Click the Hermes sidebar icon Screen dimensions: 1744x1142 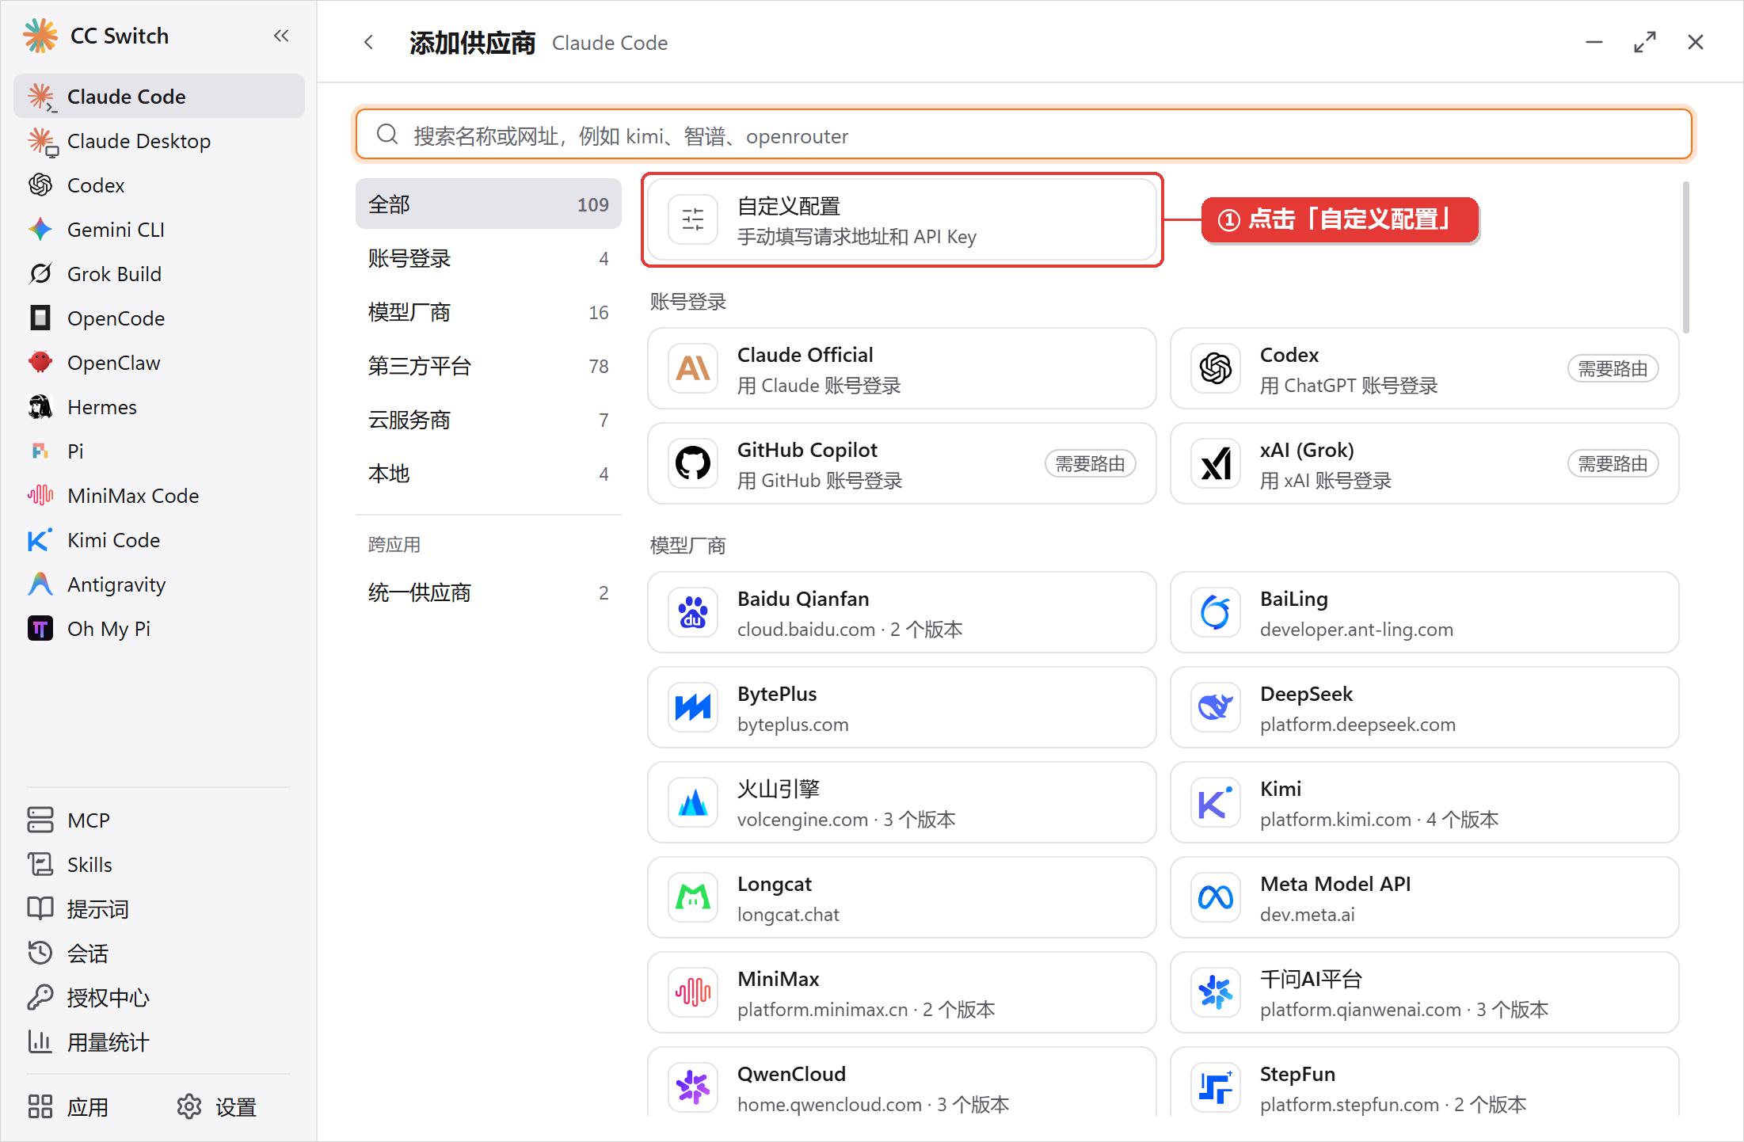coord(40,407)
